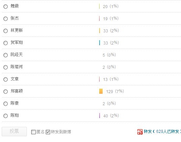Select the 文章 radio button
Viewport: 181px width, 142px height.
tap(5, 79)
